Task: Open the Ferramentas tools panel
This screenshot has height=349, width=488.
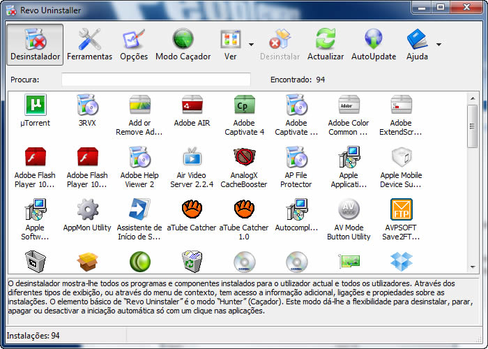Action: point(89,45)
